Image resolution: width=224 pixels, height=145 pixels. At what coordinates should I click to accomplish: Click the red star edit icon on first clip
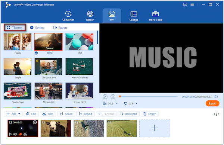pos(20,134)
